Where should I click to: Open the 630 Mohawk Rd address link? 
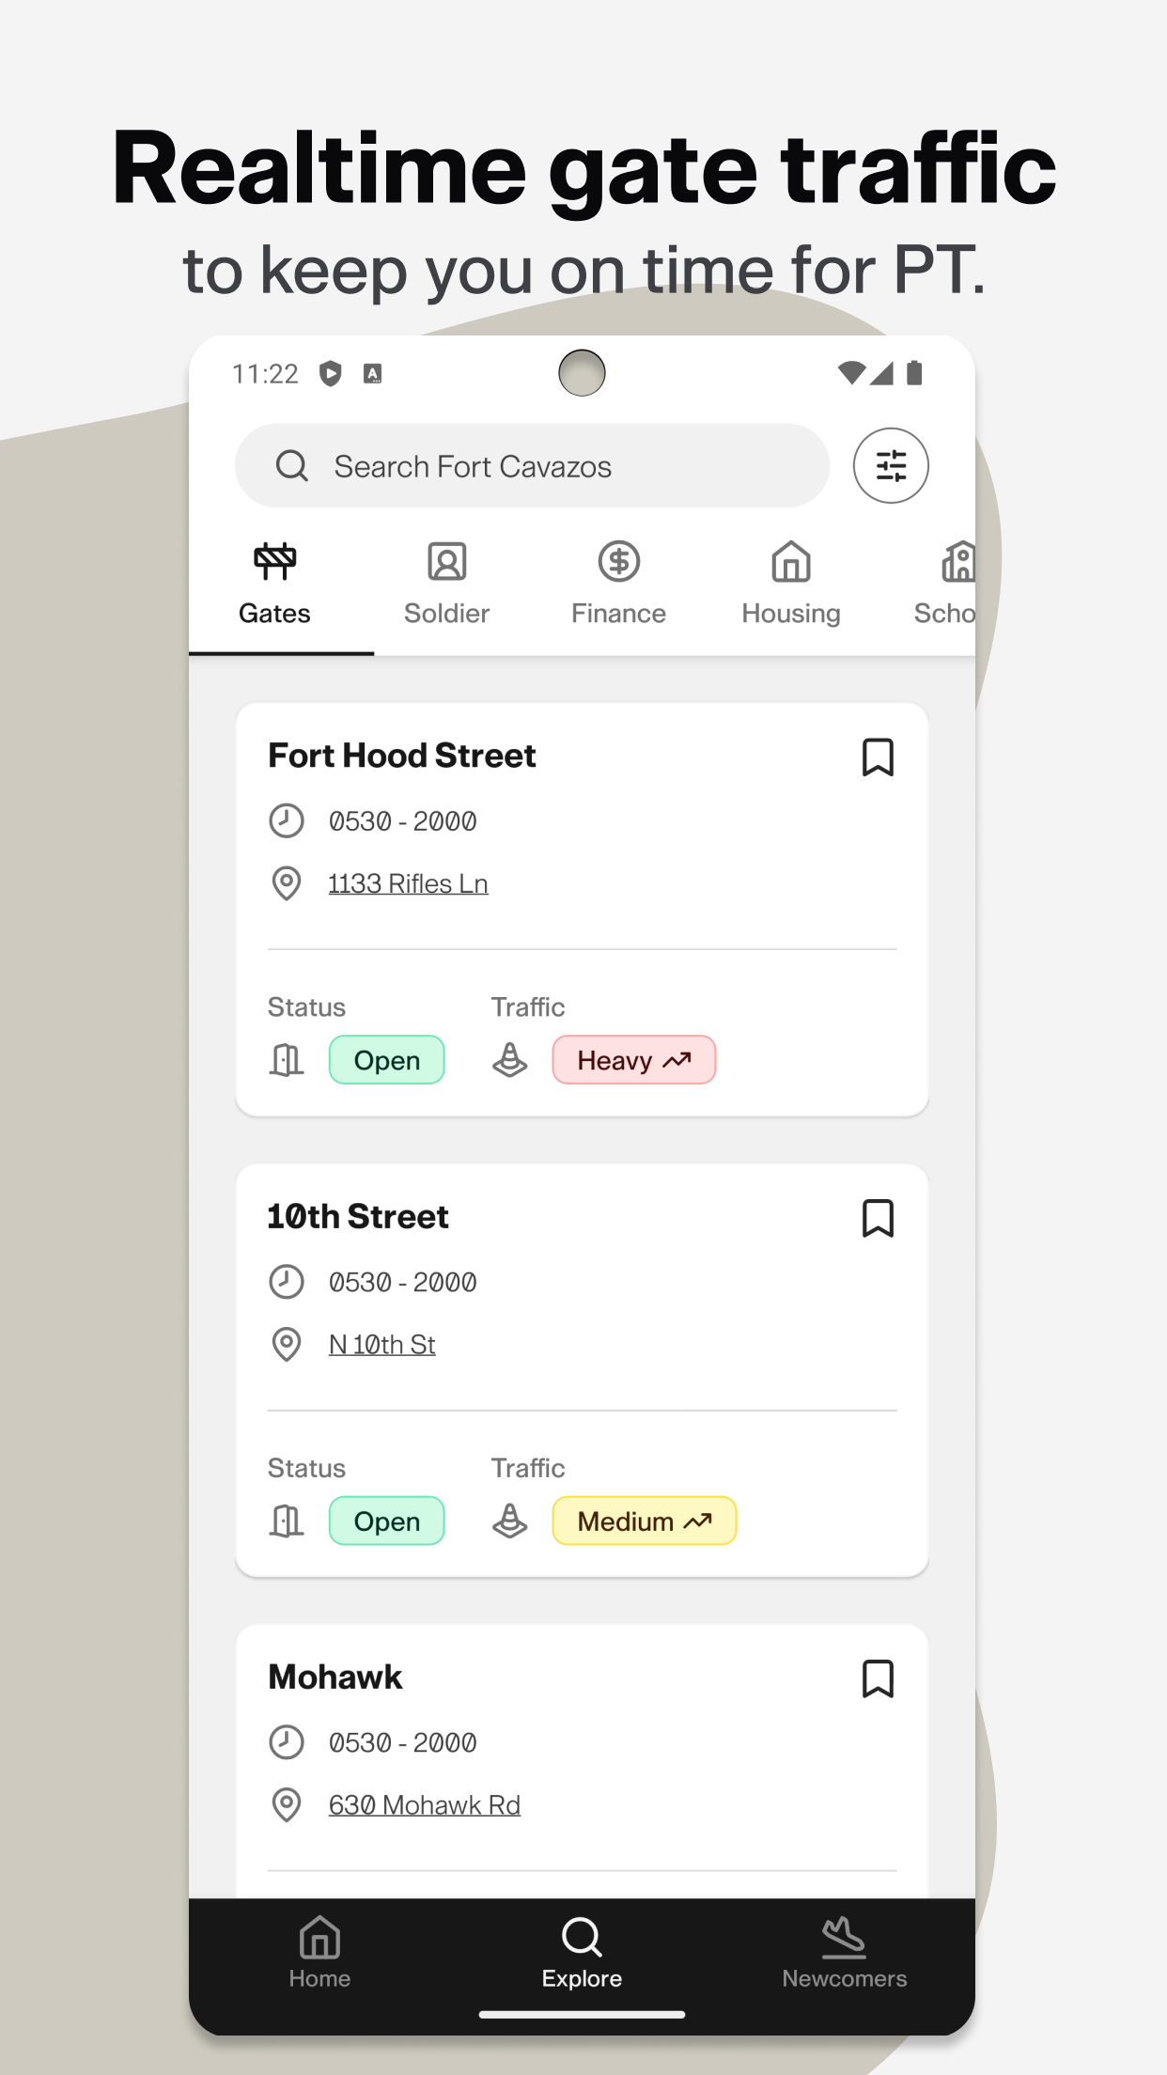(424, 1805)
